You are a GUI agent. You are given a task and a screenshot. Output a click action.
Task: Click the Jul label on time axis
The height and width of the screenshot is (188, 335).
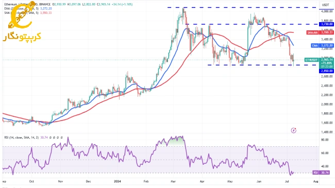[x=287, y=181]
